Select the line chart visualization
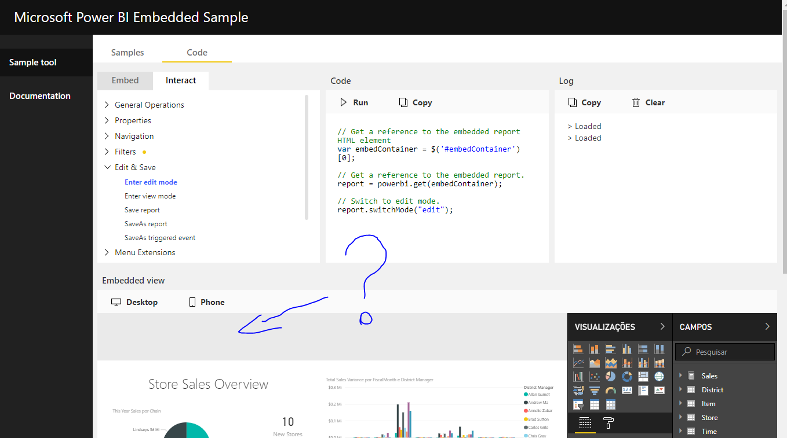Image resolution: width=787 pixels, height=438 pixels. coord(578,363)
